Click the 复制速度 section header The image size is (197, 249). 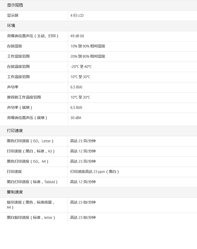[x=15, y=192]
